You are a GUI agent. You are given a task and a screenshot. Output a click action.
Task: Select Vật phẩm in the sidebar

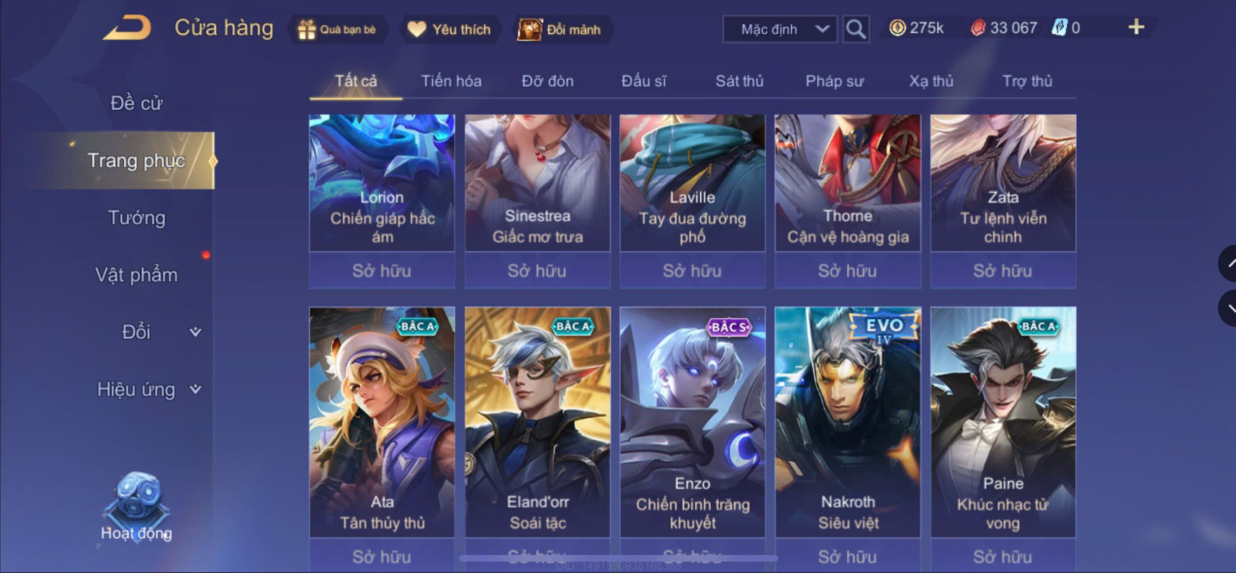(x=136, y=275)
